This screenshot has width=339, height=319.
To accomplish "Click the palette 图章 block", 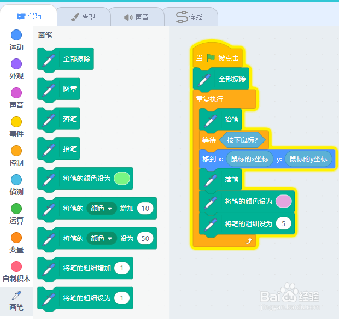I will pos(59,89).
